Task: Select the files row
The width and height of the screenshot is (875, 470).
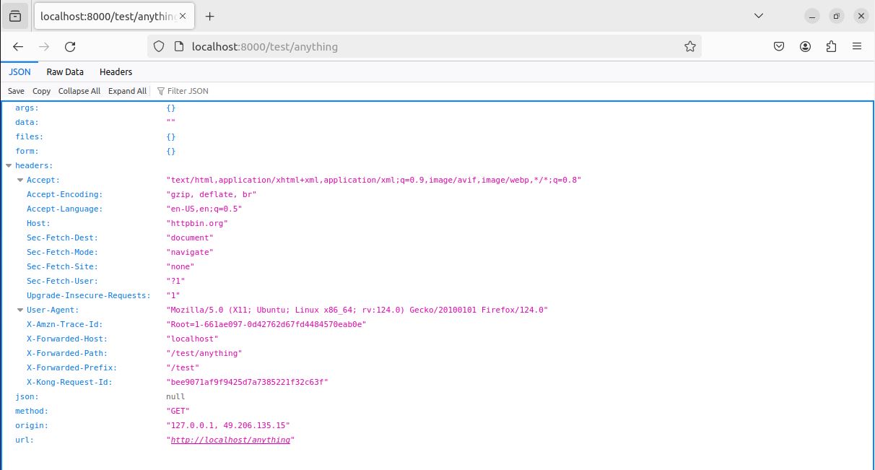Action: coord(438,136)
